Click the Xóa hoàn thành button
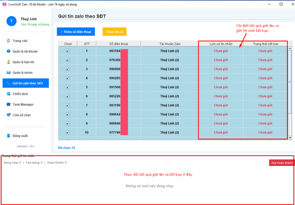295x205 pixels. click(282, 163)
